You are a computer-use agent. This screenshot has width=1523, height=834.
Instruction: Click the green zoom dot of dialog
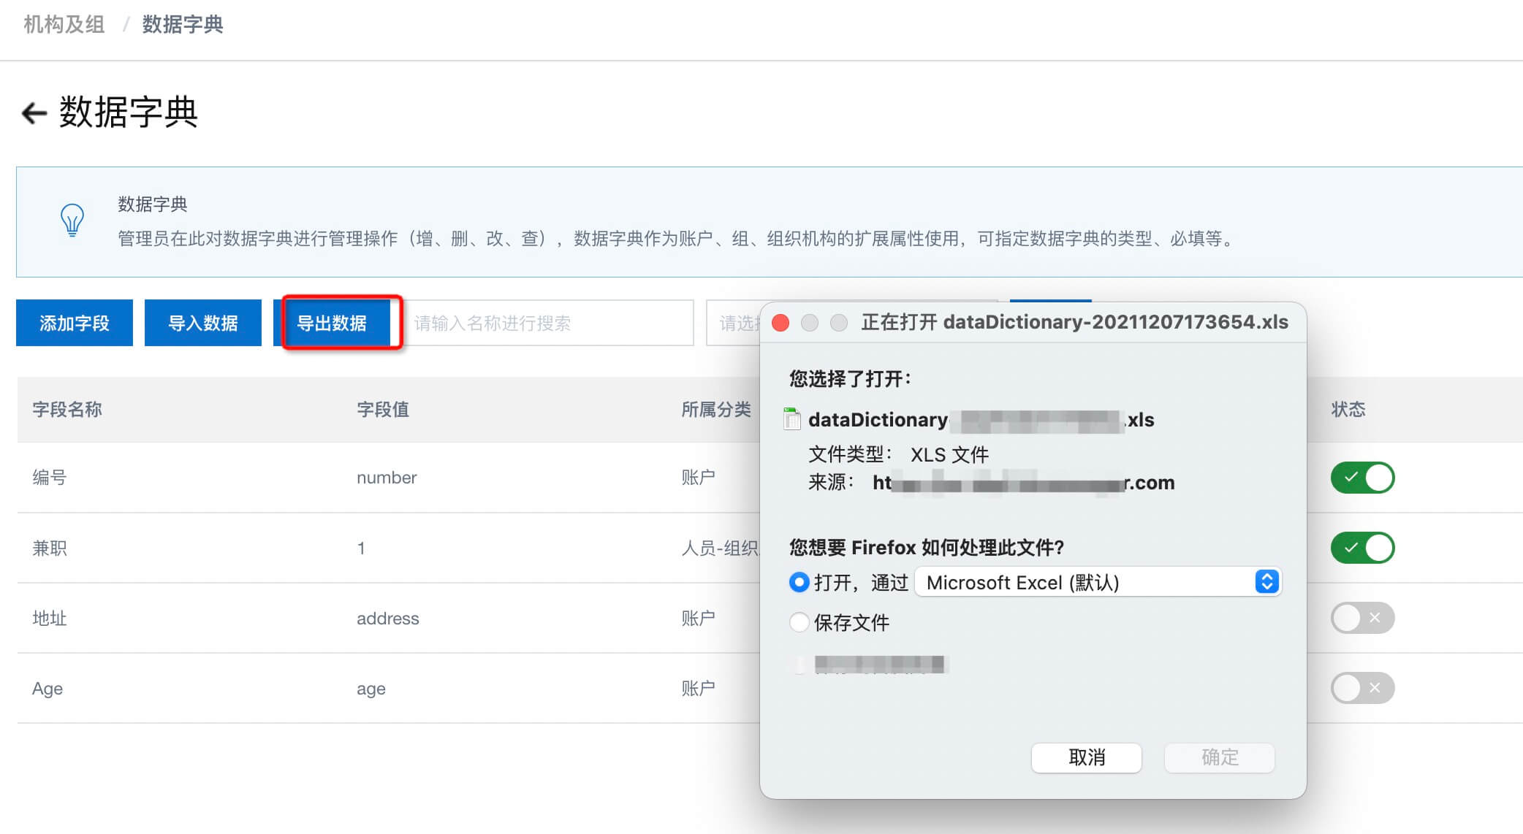(839, 323)
